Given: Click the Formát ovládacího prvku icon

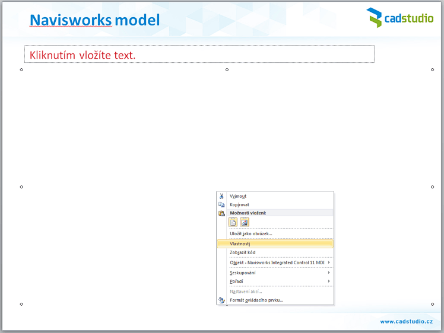Looking at the screenshot, I should pyautogui.click(x=221, y=300).
